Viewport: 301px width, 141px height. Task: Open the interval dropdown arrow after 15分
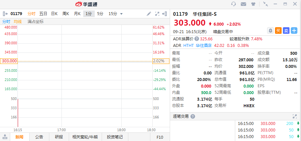121,14
